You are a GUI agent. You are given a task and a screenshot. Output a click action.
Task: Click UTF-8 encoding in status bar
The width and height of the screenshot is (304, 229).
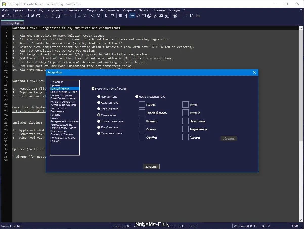(266, 226)
